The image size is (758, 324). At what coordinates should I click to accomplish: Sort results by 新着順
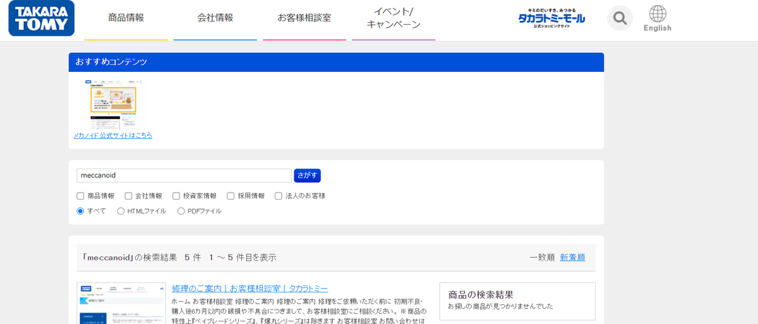pos(572,257)
